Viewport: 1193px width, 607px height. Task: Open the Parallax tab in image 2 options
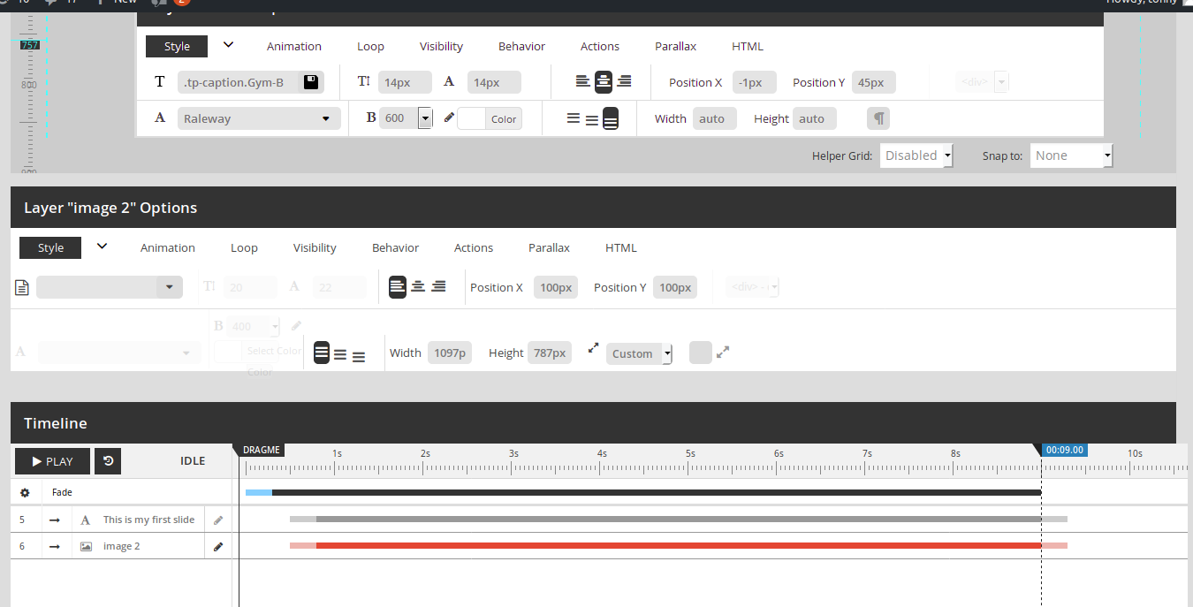click(x=549, y=248)
